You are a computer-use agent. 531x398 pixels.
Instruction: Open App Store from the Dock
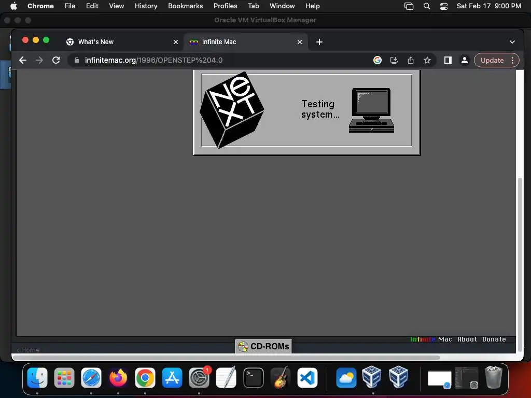[172, 378]
